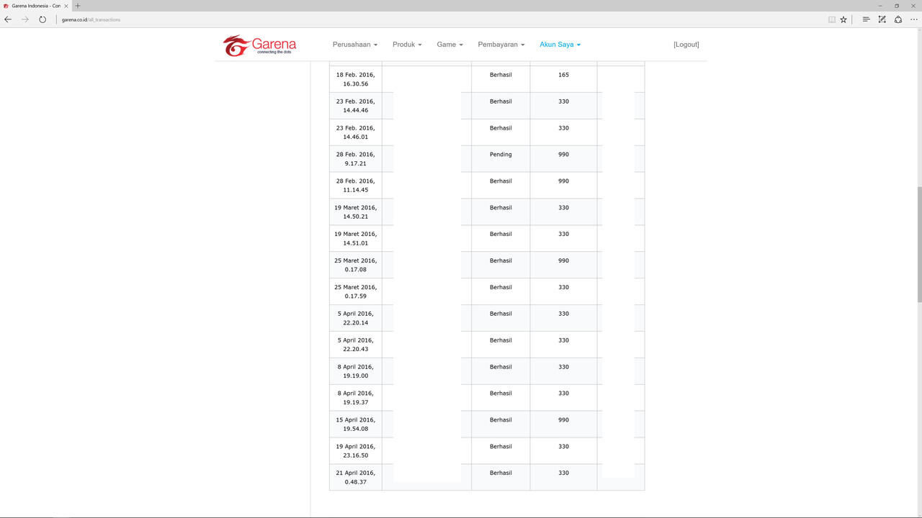This screenshot has width=922, height=518.
Task: Open a new browser tab
Action: click(x=78, y=6)
